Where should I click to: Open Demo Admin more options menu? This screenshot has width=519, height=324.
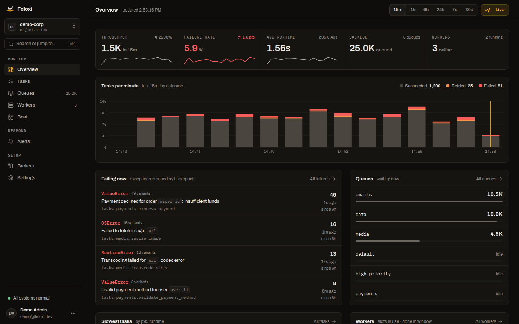point(73,313)
